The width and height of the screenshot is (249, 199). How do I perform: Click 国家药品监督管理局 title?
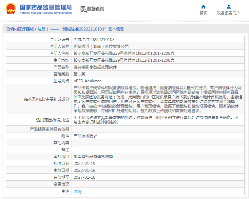[x=46, y=7]
